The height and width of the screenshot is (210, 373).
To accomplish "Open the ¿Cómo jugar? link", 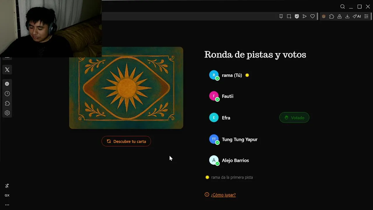I will click(223, 195).
